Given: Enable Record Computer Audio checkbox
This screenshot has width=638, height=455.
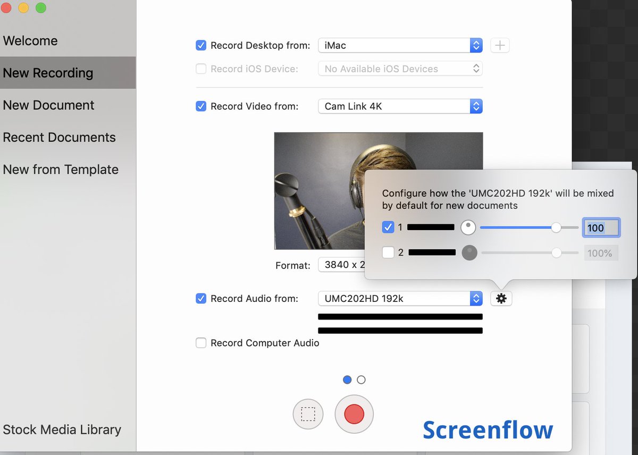Looking at the screenshot, I should [x=201, y=343].
